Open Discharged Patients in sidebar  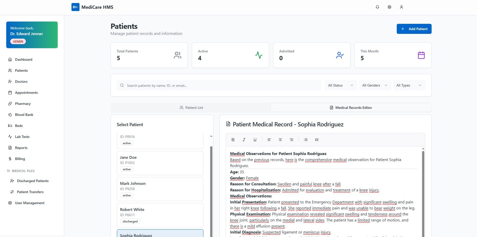[x=33, y=181]
